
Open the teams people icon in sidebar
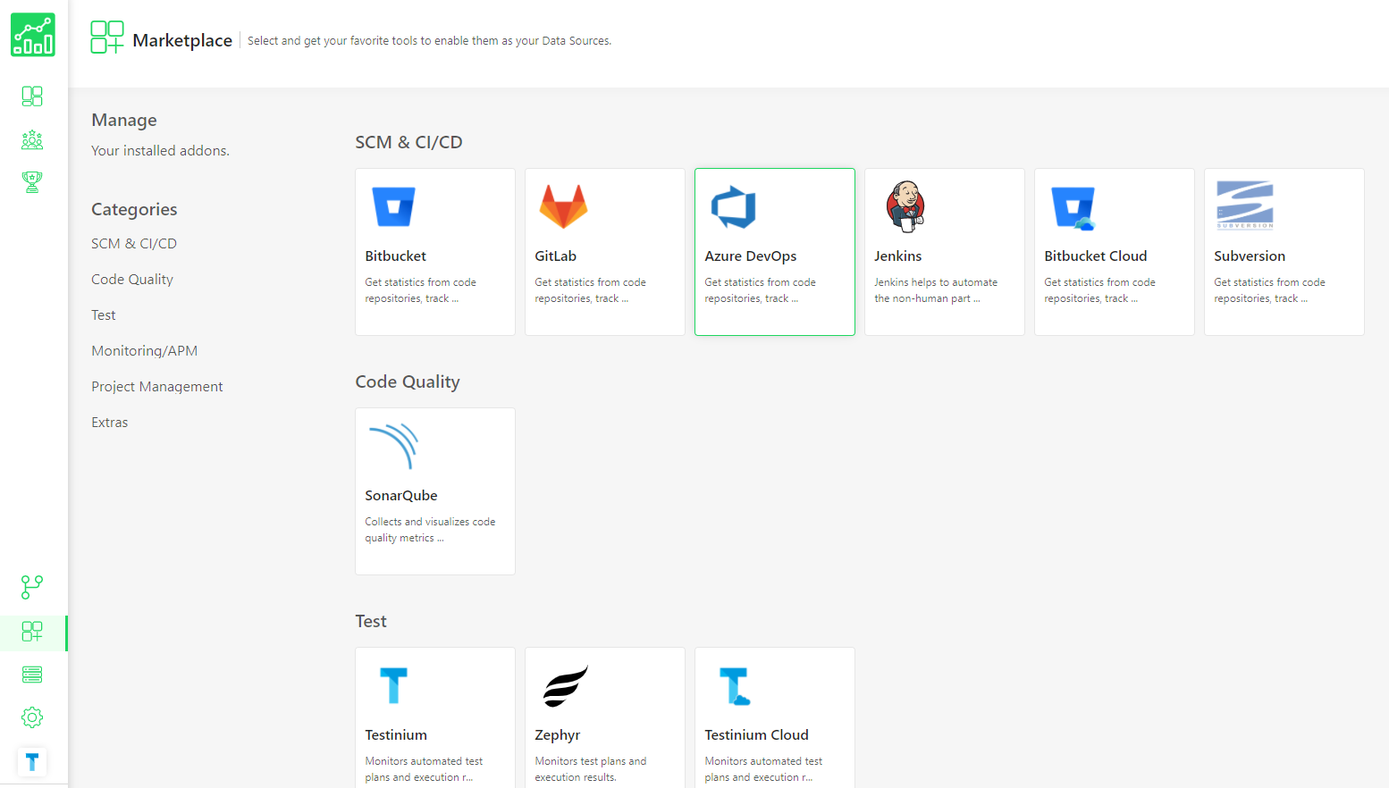(x=32, y=139)
